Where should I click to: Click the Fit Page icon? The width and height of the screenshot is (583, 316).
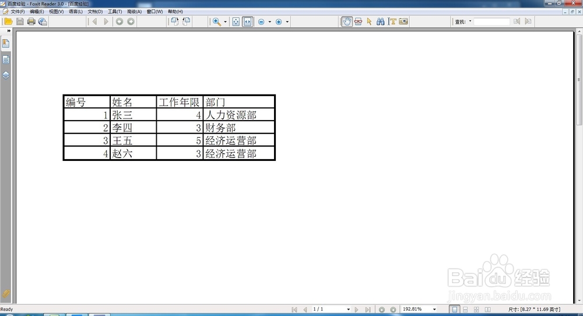236,22
